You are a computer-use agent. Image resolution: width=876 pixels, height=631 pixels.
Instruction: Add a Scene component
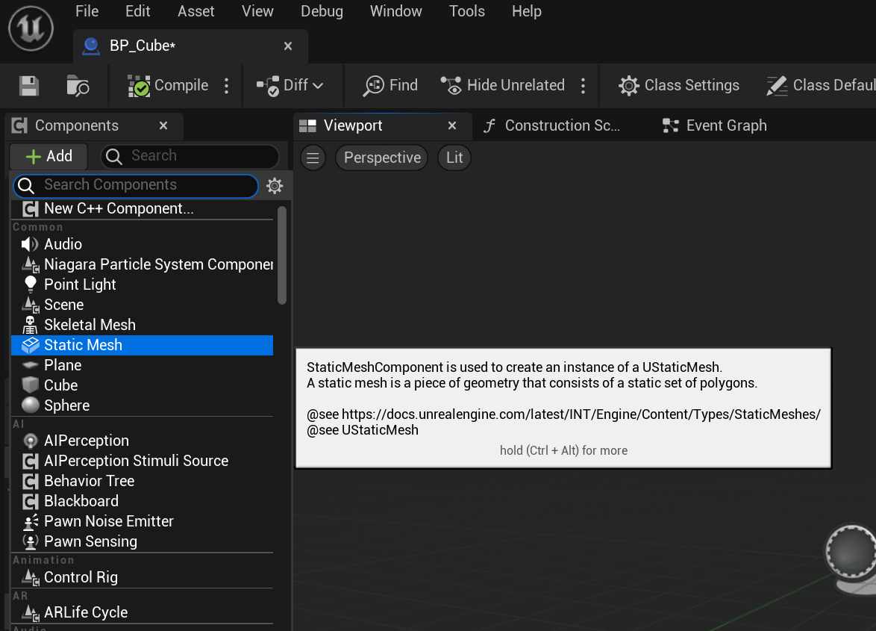tap(142, 305)
